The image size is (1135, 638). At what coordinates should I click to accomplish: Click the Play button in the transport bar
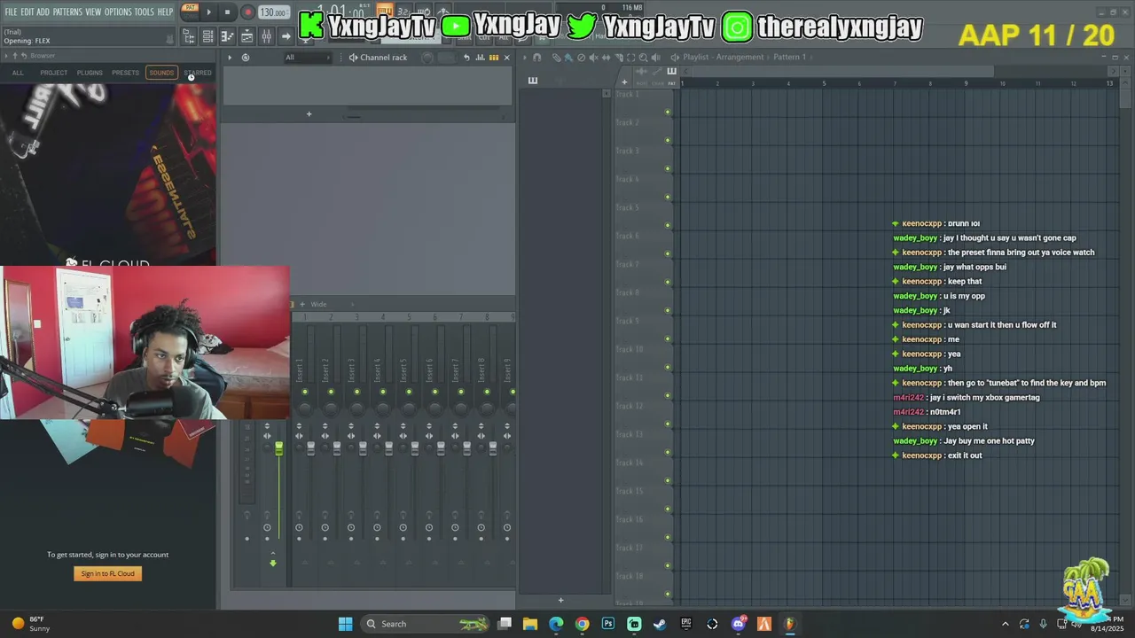tap(209, 12)
